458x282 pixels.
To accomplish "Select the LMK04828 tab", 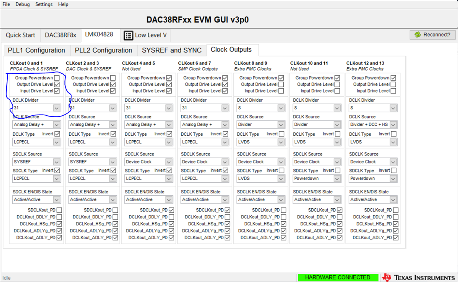I will click(99, 34).
